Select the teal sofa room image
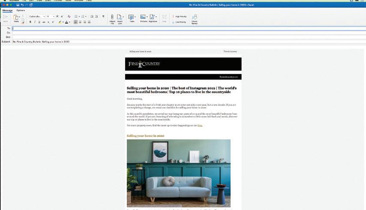The width and height of the screenshot is (366, 210). [179, 174]
